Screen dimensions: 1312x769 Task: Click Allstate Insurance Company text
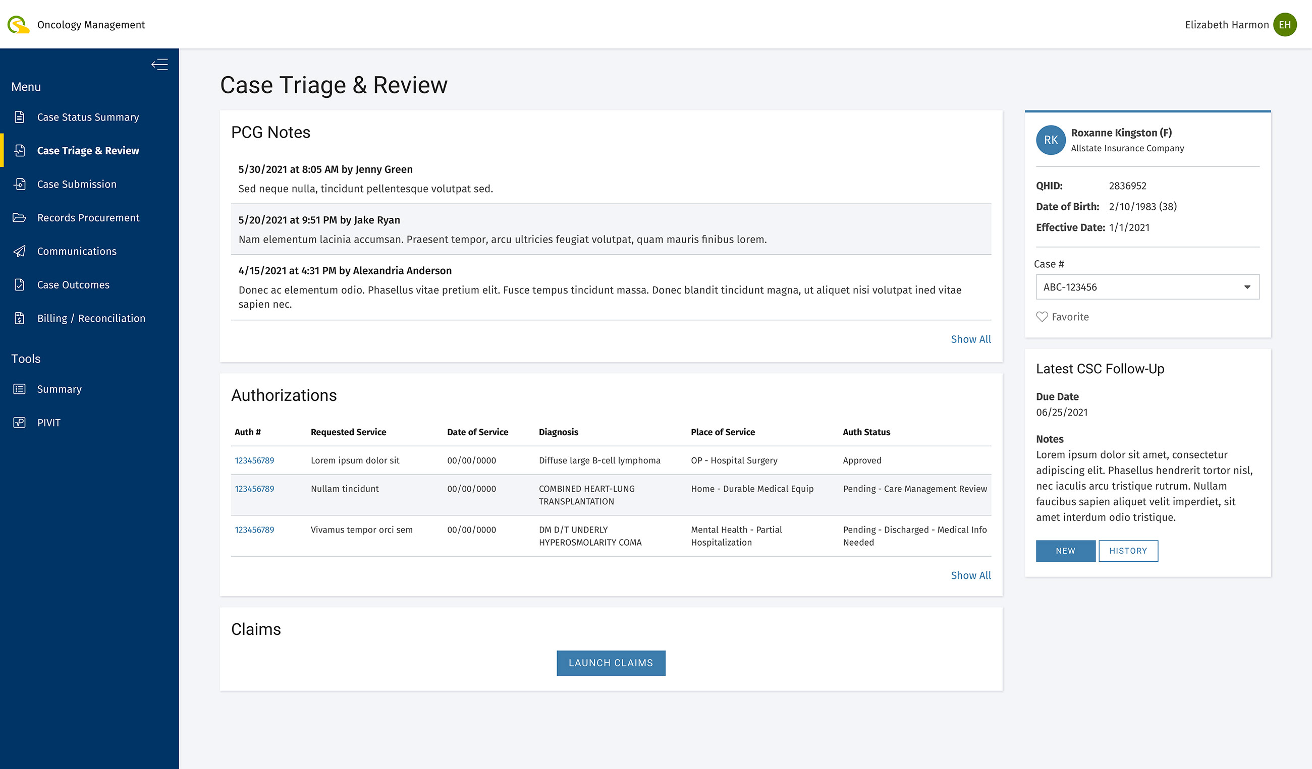tap(1127, 148)
